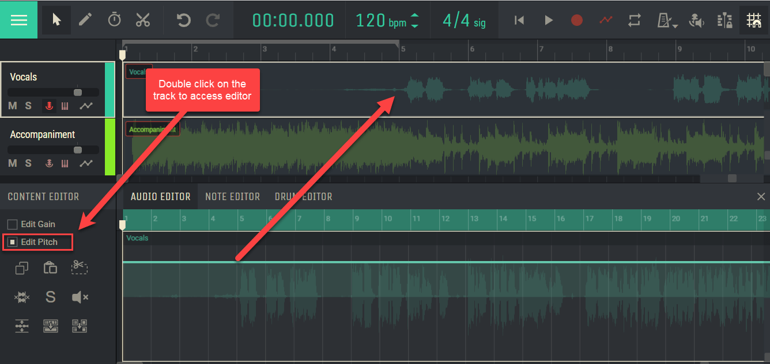Click the paste icon in the Content Editor
The height and width of the screenshot is (364, 770).
pos(50,267)
